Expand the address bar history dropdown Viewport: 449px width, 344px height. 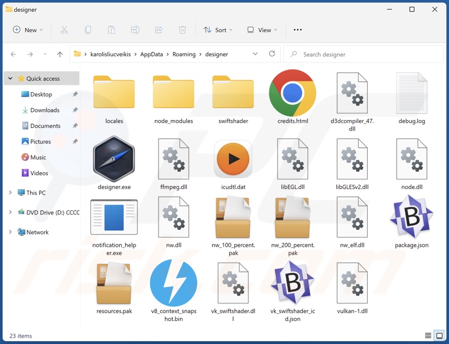(255, 54)
